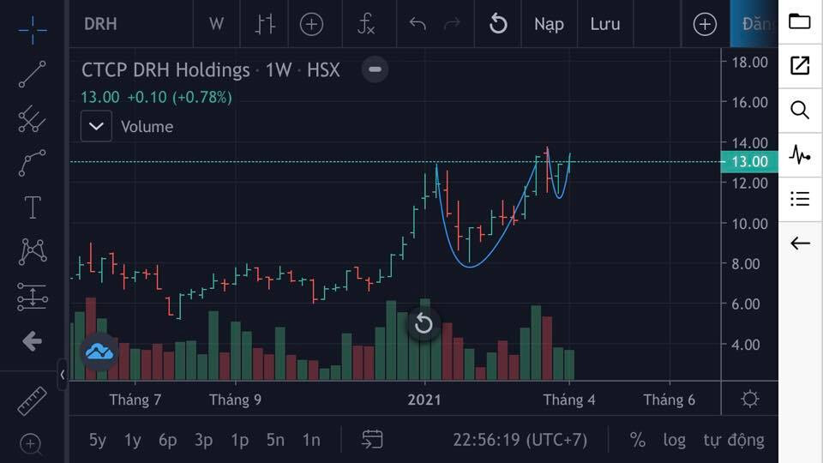This screenshot has height=463, width=823.
Task: Toggle percent scale mode
Action: click(x=637, y=440)
